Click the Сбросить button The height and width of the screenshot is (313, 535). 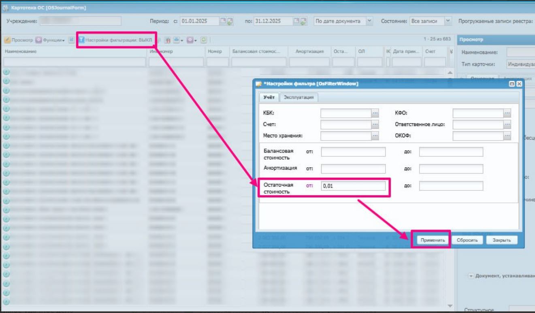click(x=467, y=240)
